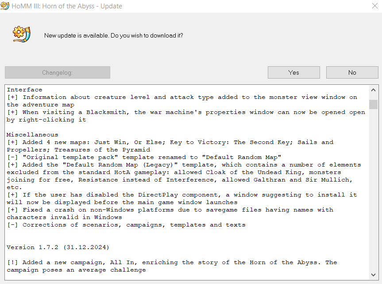Click the Changelog label button
Screen dimensions: 382x284
click(x=58, y=72)
